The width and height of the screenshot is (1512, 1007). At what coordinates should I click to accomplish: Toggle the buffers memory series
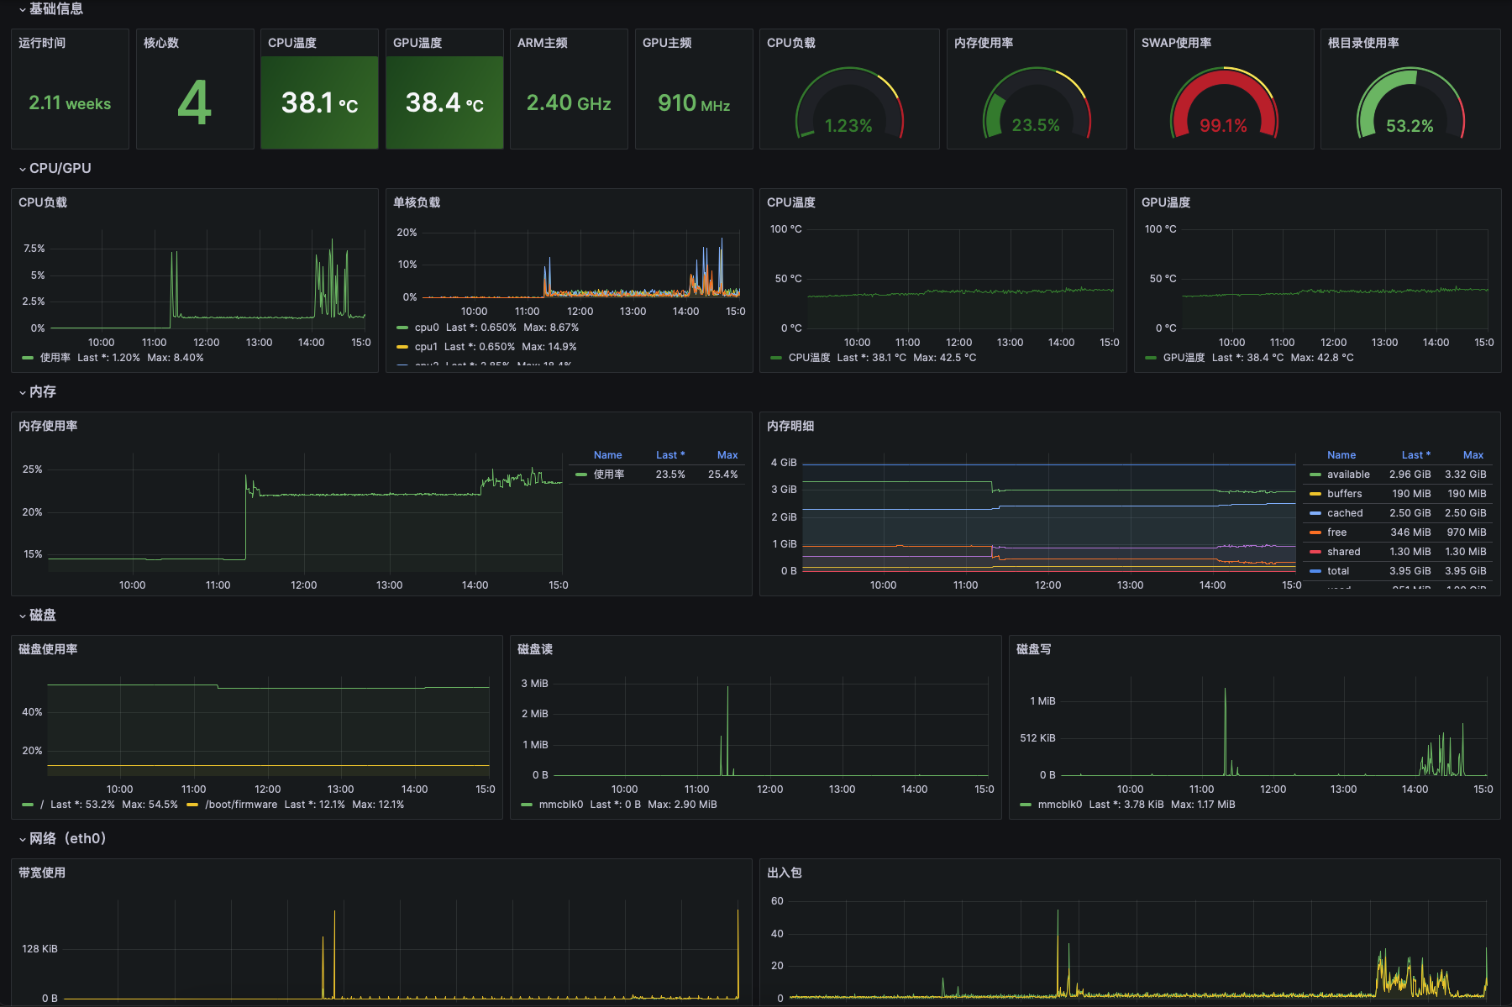(1344, 494)
